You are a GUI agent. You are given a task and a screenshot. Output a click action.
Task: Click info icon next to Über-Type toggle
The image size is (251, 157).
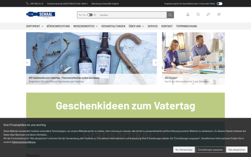(95, 15)
